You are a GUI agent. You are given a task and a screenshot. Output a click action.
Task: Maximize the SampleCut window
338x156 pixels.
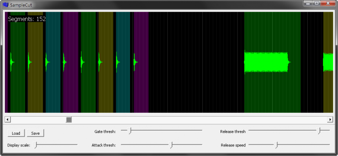point(317,3)
